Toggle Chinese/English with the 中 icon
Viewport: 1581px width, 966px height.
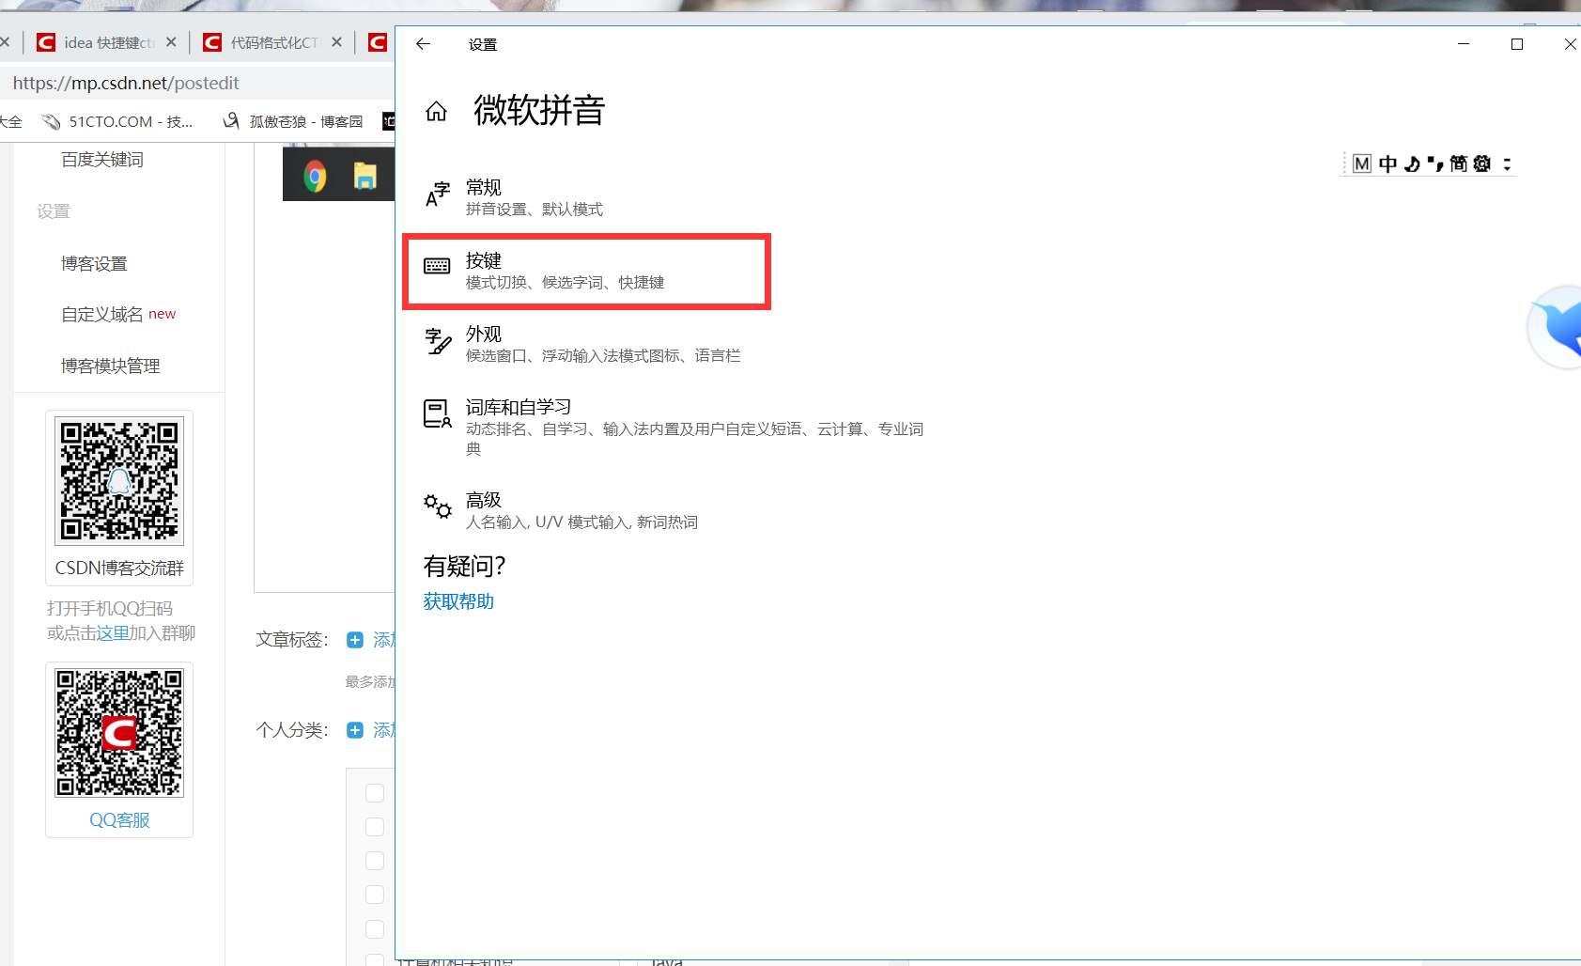pyautogui.click(x=1387, y=163)
